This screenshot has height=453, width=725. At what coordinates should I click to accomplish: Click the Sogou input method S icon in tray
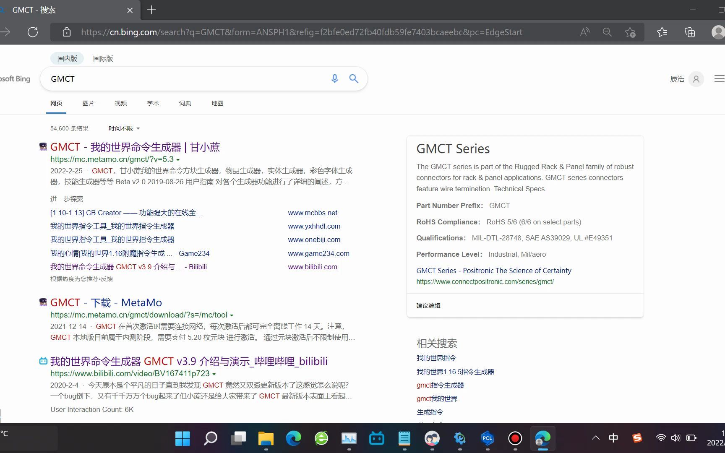coord(637,438)
